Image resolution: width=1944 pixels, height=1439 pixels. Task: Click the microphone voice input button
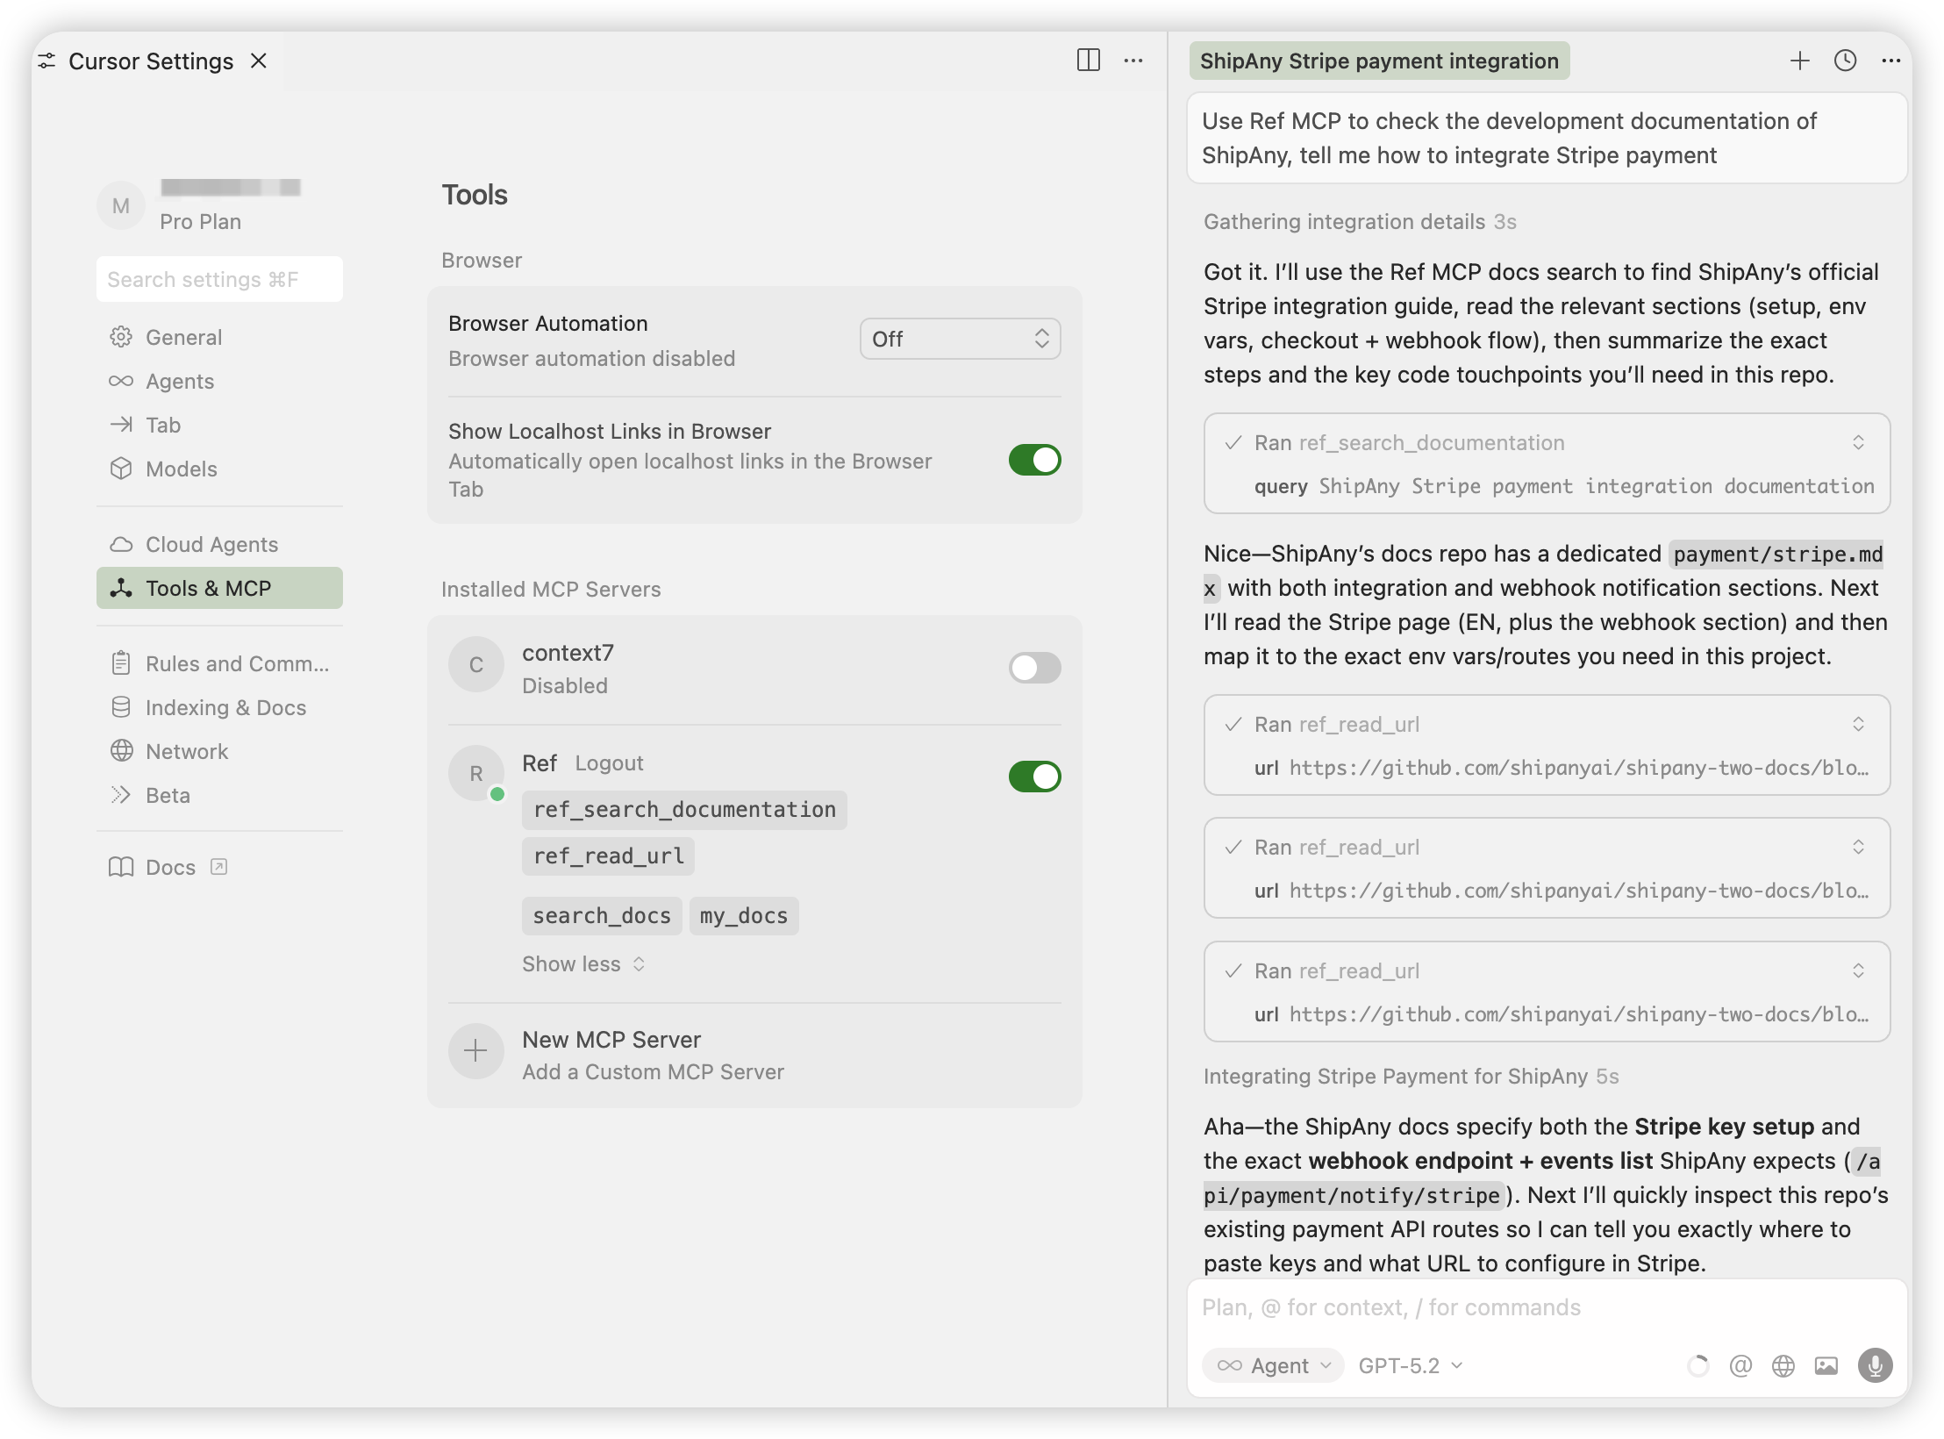click(x=1875, y=1365)
